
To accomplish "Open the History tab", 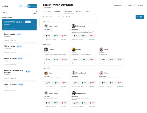I will (x=88, y=12).
